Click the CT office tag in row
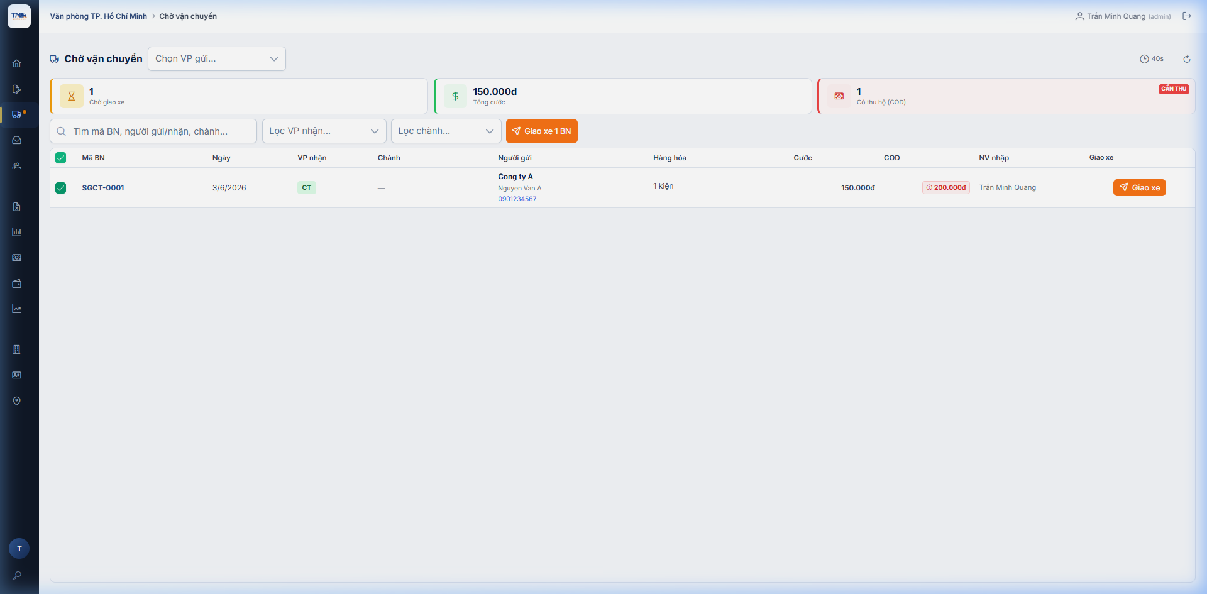 [307, 188]
